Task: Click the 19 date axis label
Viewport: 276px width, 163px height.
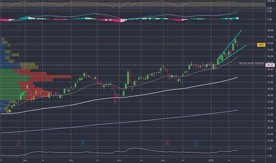Action: (x=97, y=160)
